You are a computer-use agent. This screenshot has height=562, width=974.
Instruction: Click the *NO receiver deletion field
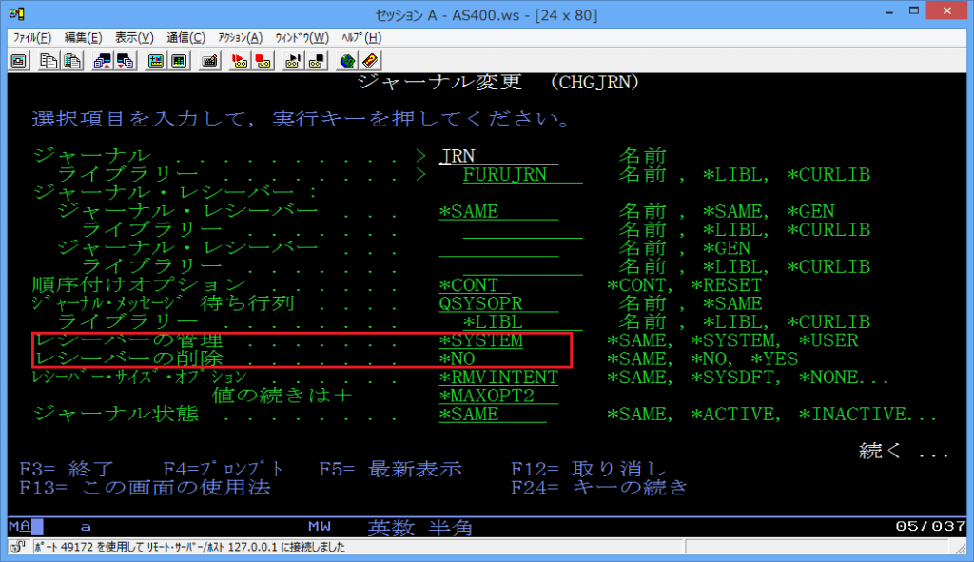coord(458,359)
